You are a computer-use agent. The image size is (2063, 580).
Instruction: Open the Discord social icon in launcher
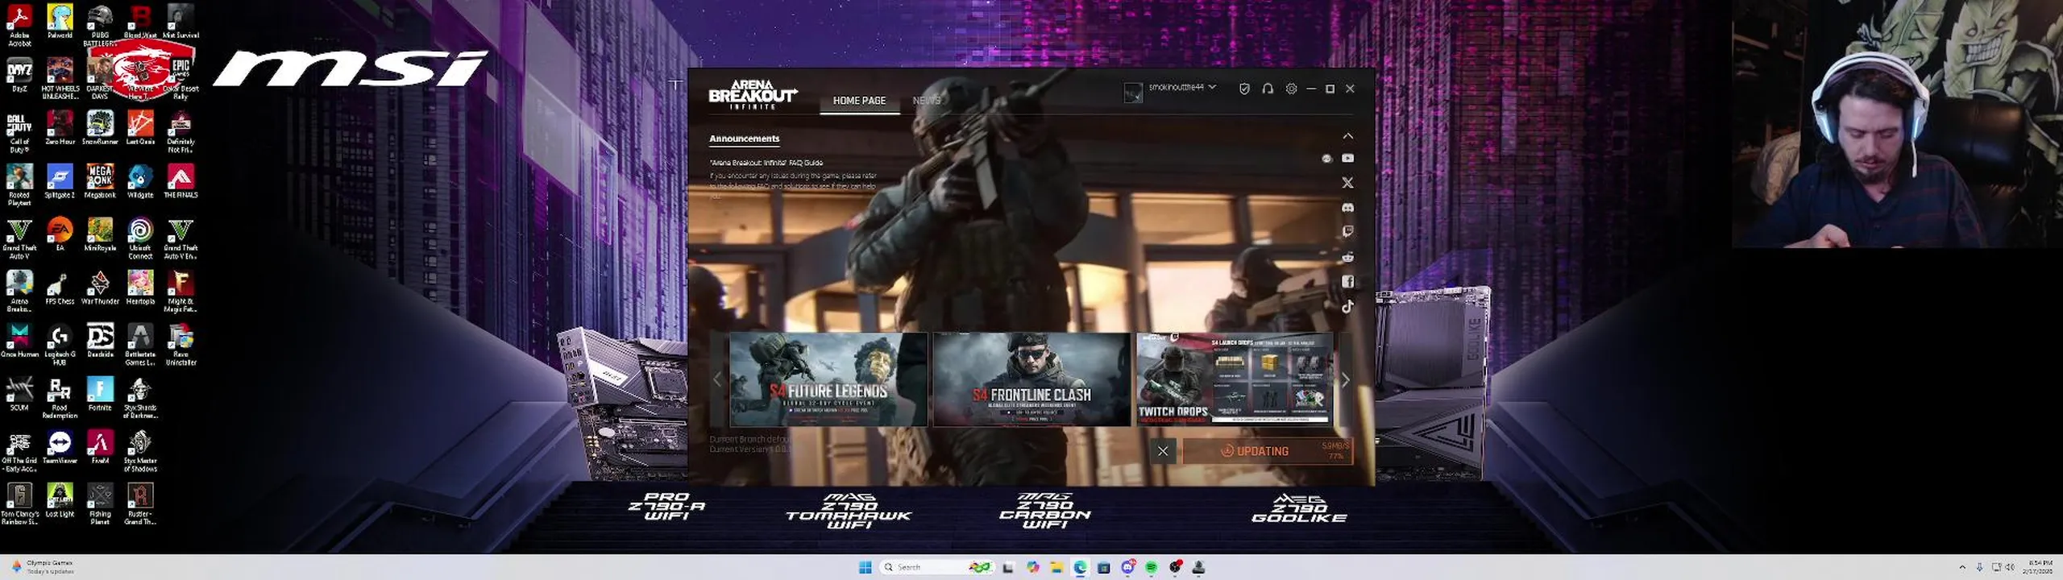pos(1347,208)
